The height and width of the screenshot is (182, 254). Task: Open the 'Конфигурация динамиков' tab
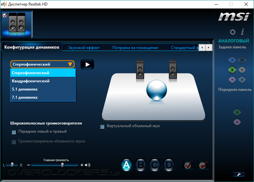point(32,47)
